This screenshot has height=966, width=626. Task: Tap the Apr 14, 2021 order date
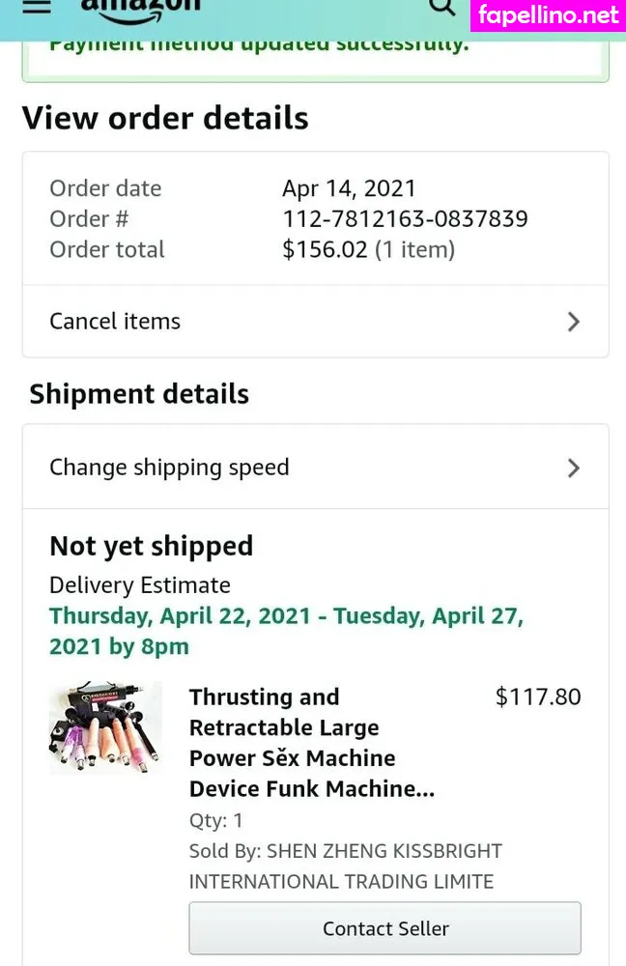[349, 188]
